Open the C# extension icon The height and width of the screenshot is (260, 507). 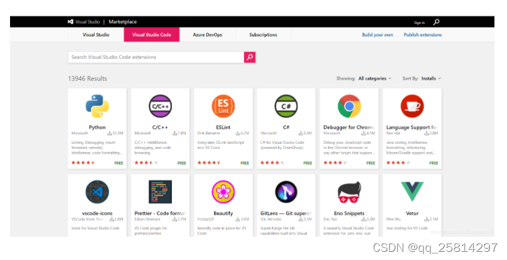point(286,106)
